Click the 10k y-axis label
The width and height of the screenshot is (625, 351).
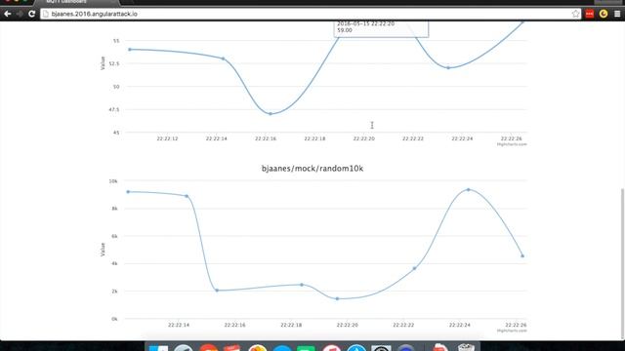pyautogui.click(x=113, y=181)
